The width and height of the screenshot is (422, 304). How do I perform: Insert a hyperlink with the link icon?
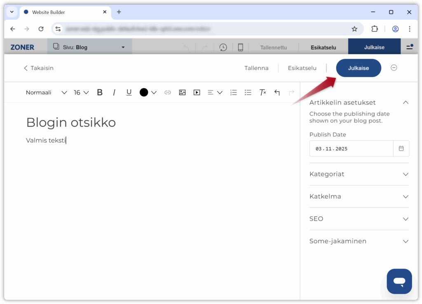tap(167, 92)
